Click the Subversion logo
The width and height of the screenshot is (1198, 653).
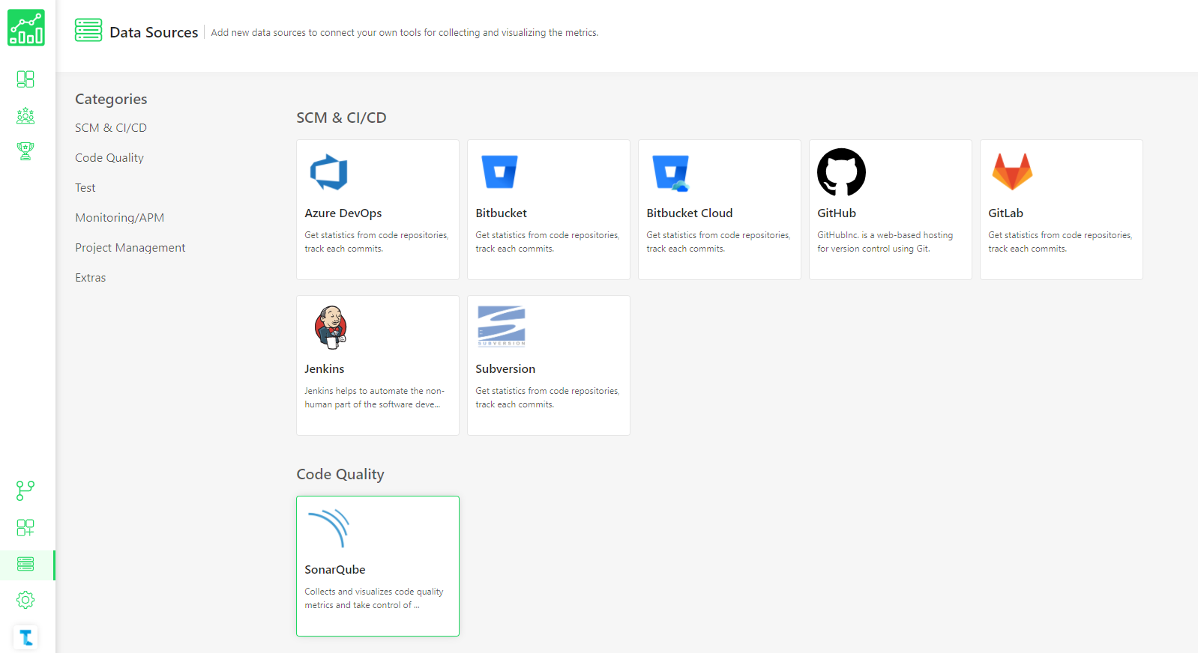coord(502,326)
